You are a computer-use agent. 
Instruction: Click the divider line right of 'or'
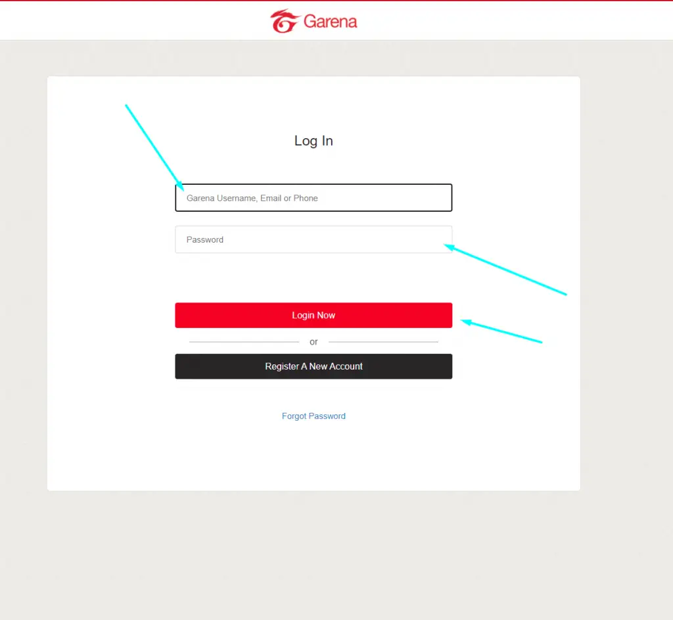tap(383, 342)
